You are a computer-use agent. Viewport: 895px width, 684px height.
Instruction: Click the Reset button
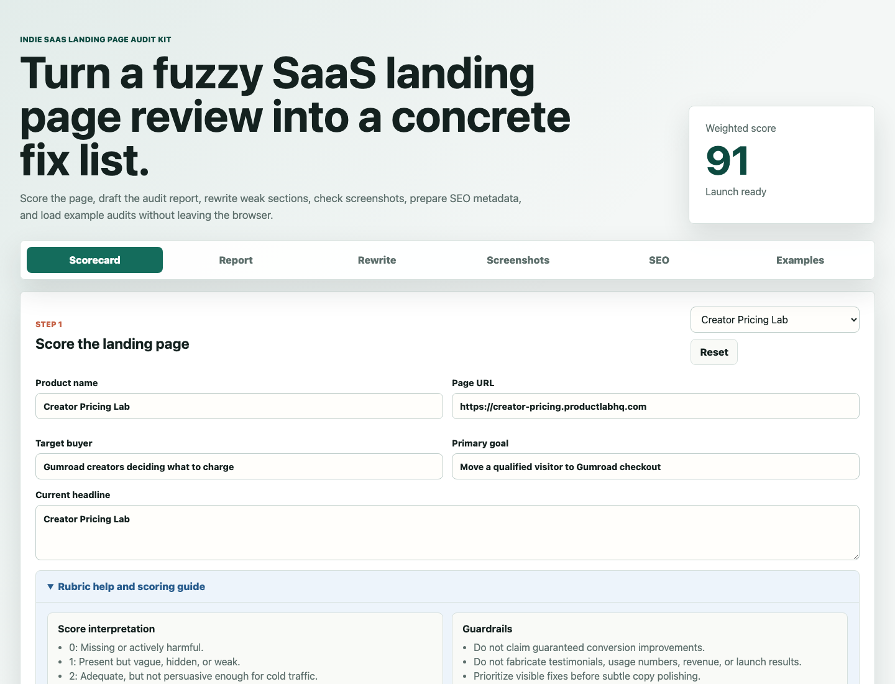tap(714, 352)
